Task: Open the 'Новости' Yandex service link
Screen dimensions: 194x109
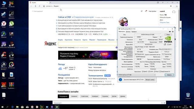Action: click(x=77, y=40)
